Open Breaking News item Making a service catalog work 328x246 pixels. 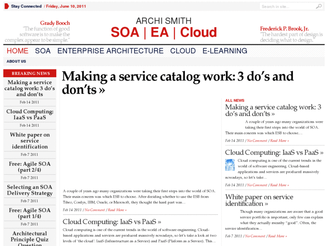click(30, 88)
